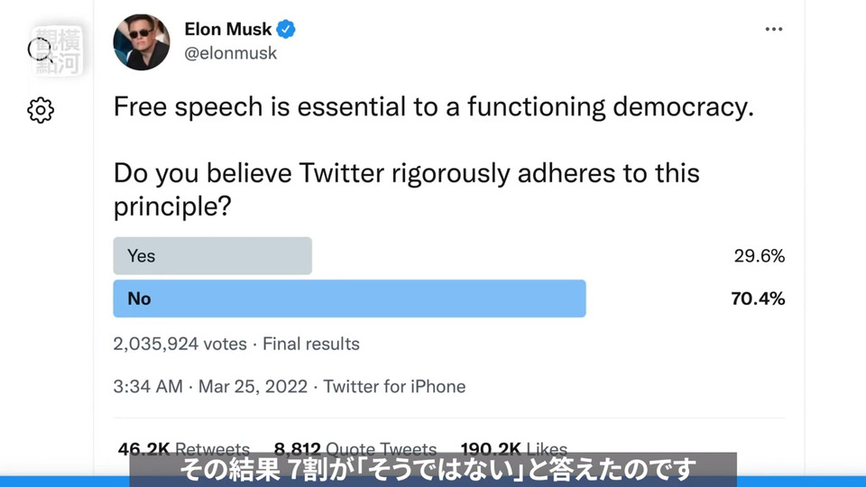Open the settings gear icon
The height and width of the screenshot is (487, 866).
pyautogui.click(x=41, y=110)
